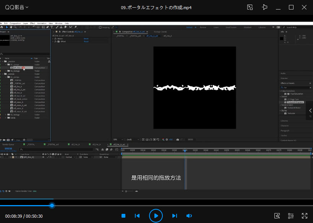
Task: Open the player settings sliders icon
Action: pos(291,216)
